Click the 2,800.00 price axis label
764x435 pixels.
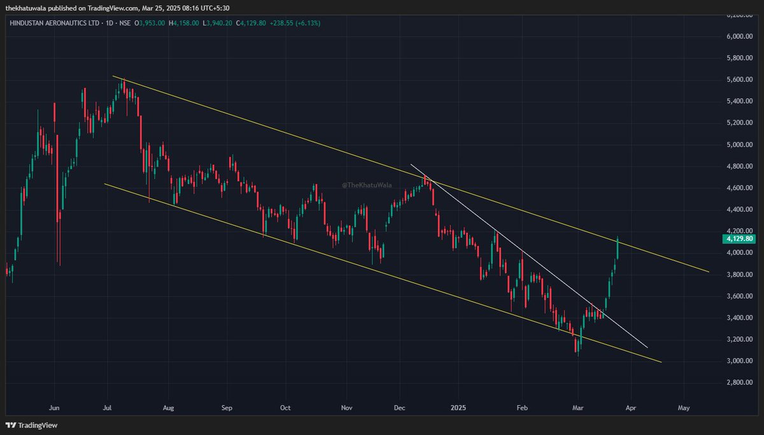point(740,382)
